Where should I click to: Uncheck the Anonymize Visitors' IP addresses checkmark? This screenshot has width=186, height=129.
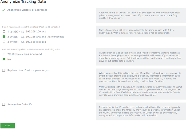click(x=4, y=10)
